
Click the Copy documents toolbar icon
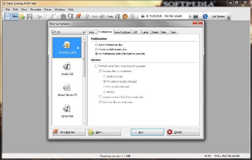tap(47, 16)
